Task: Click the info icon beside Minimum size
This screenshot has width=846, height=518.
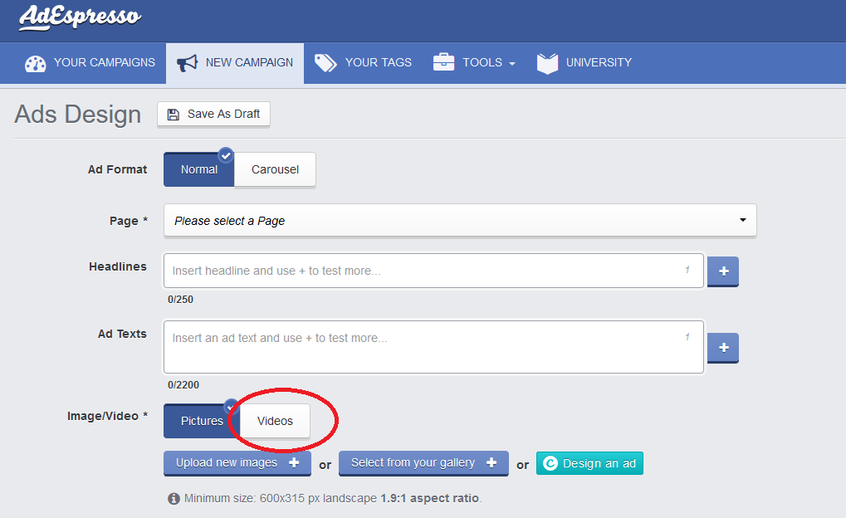Action: point(174,499)
